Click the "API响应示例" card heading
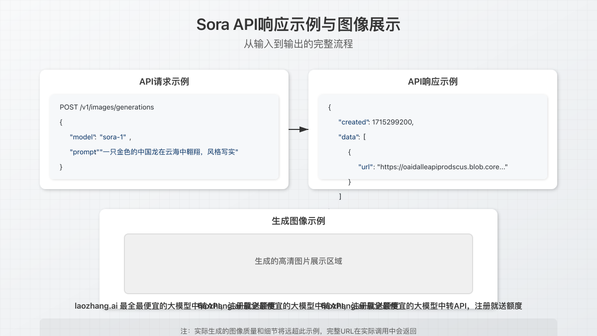The width and height of the screenshot is (597, 336). [433, 82]
